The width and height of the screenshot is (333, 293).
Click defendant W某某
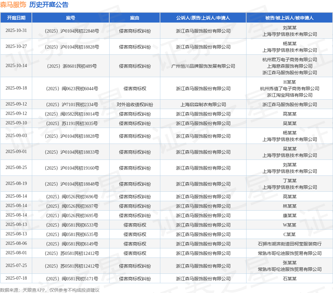pos(289,225)
